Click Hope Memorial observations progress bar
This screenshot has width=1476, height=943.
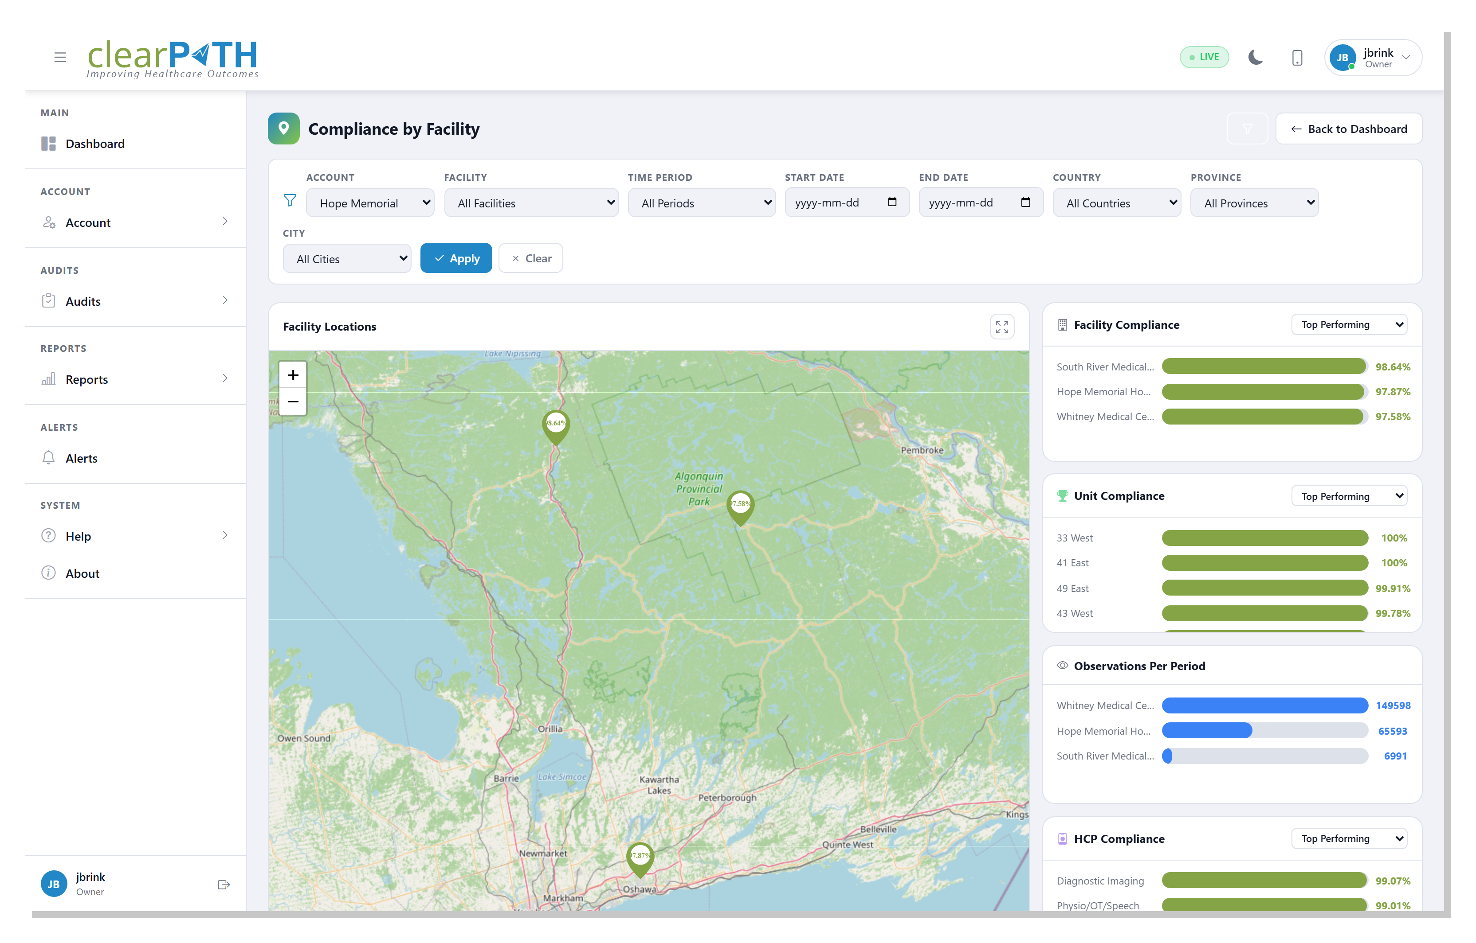(1264, 731)
